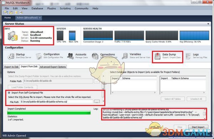This screenshot has height=139, width=214.
Task: Click the Key Efficiency graph
Action: tap(194, 36)
